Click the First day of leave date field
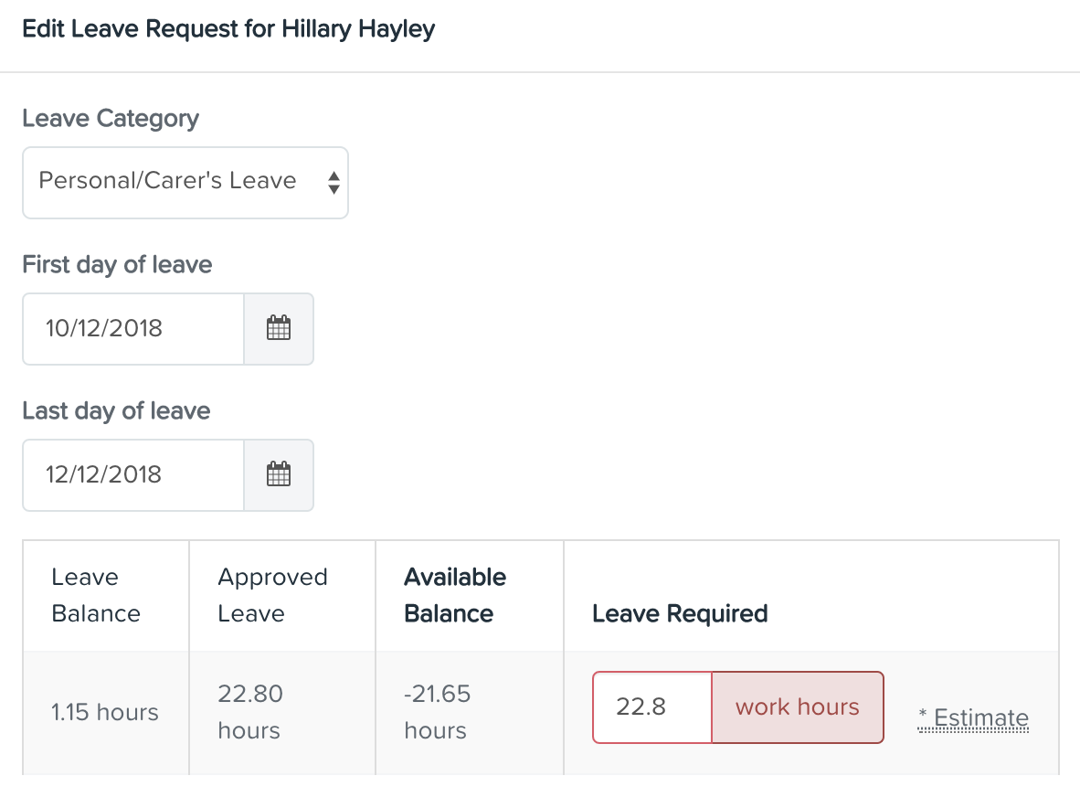Viewport: 1080px width, 797px height. click(133, 329)
